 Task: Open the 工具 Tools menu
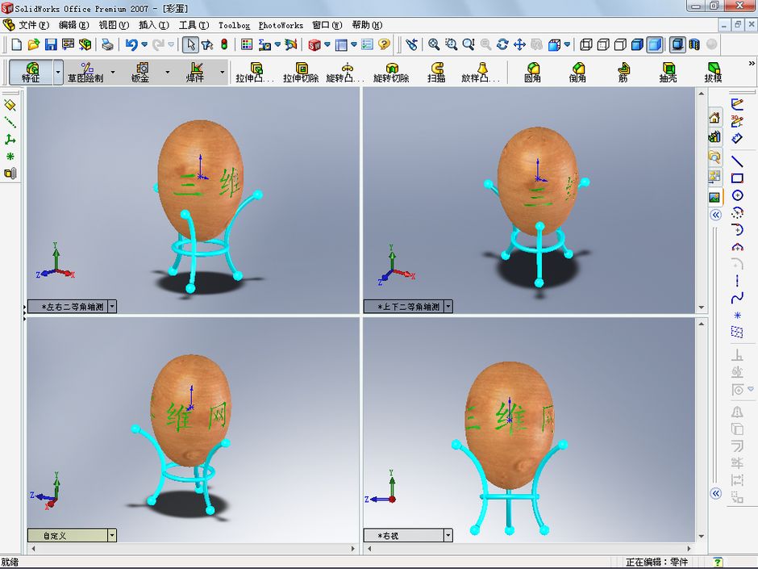194,25
